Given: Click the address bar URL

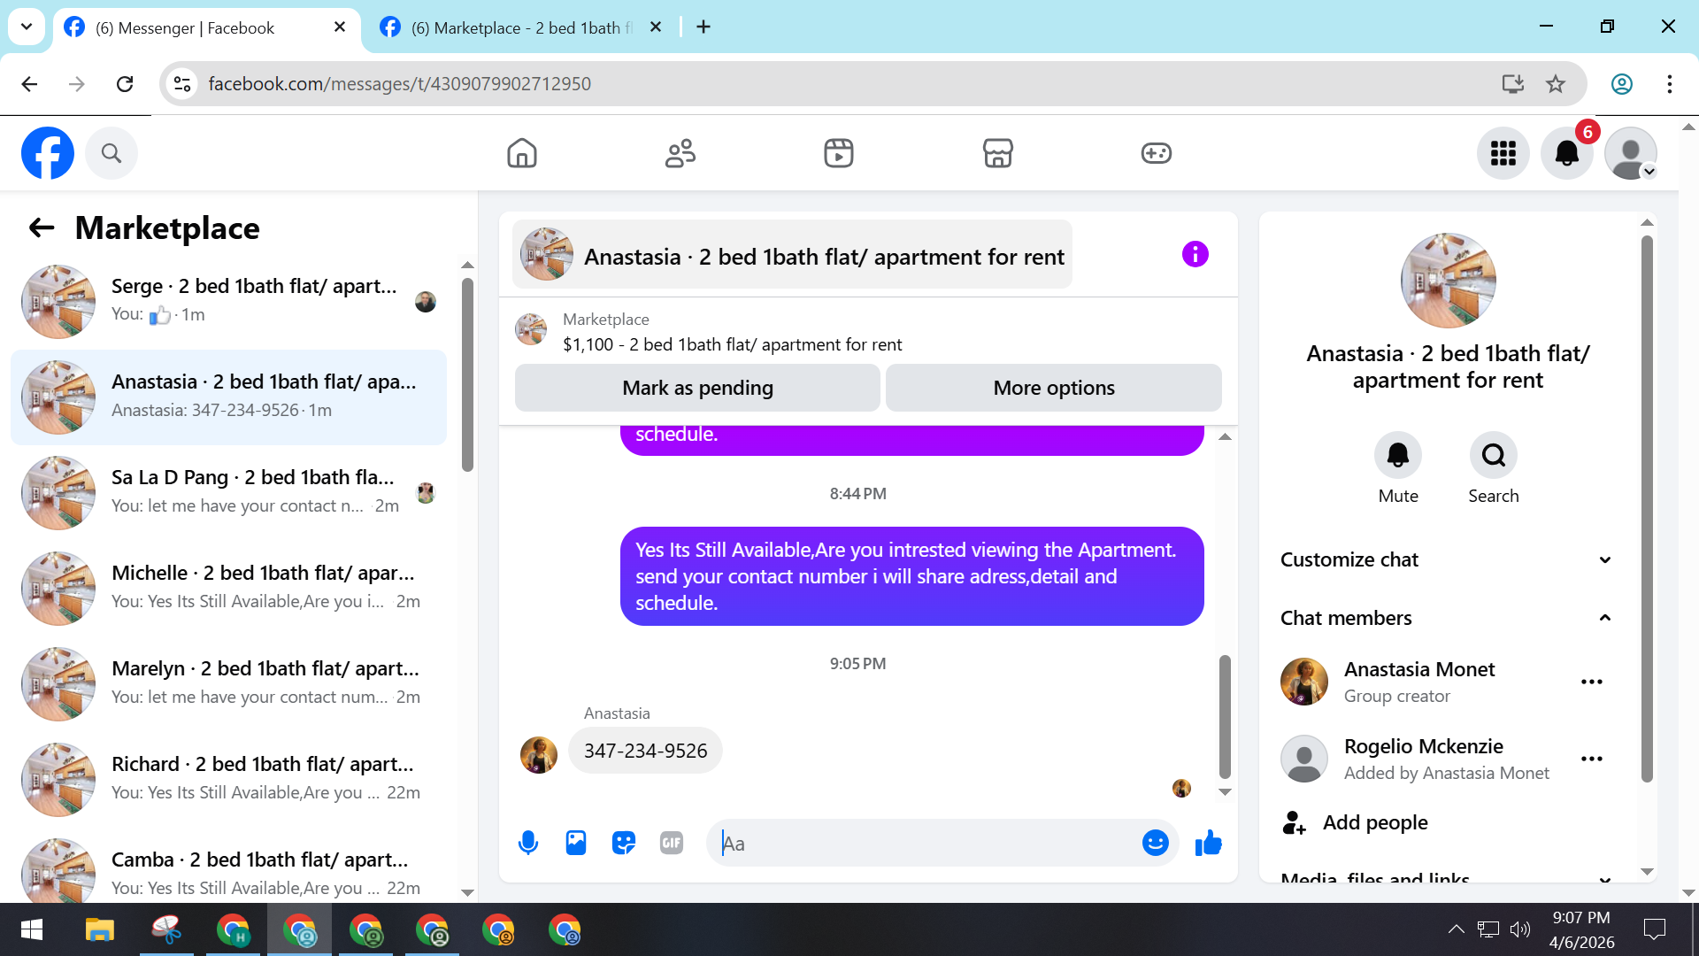Looking at the screenshot, I should pyautogui.click(x=400, y=84).
